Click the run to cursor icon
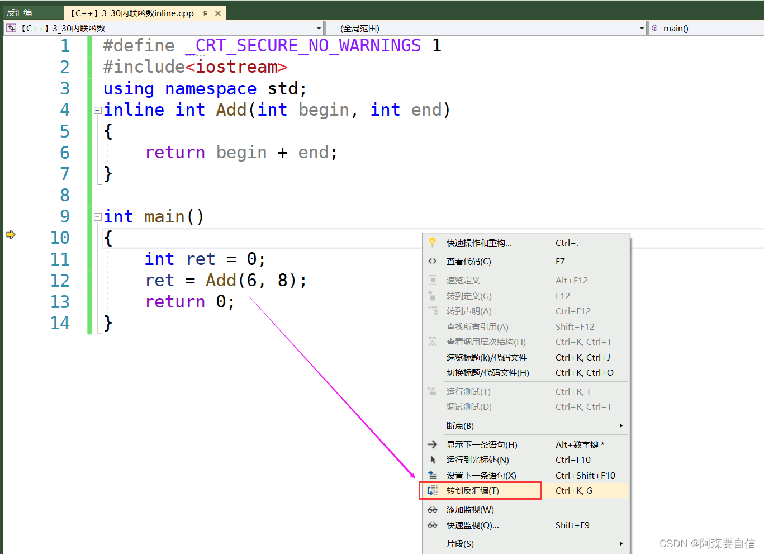Image resolution: width=764 pixels, height=554 pixels. click(433, 460)
